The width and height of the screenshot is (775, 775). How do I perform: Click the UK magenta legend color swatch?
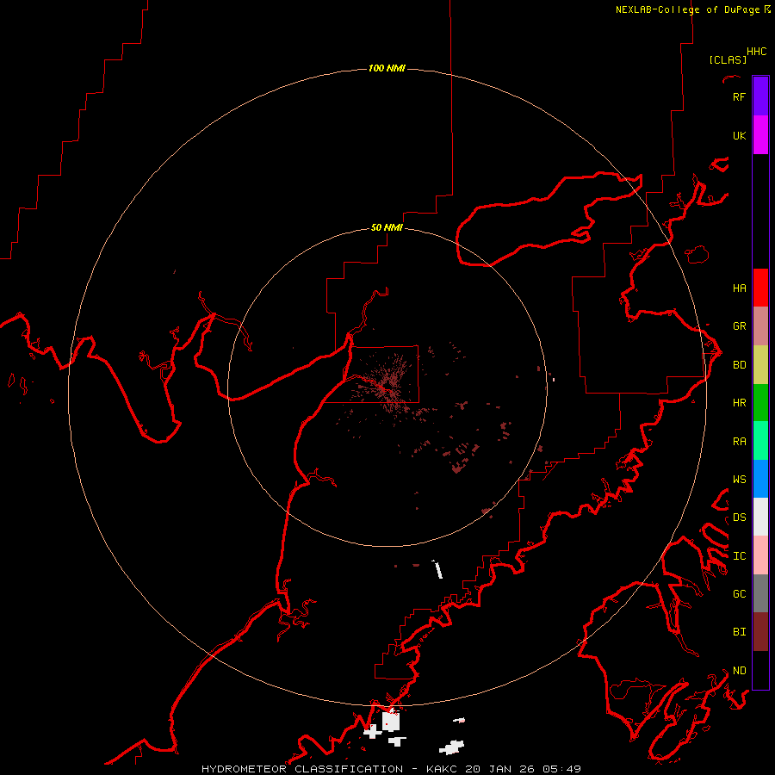pyautogui.click(x=760, y=135)
